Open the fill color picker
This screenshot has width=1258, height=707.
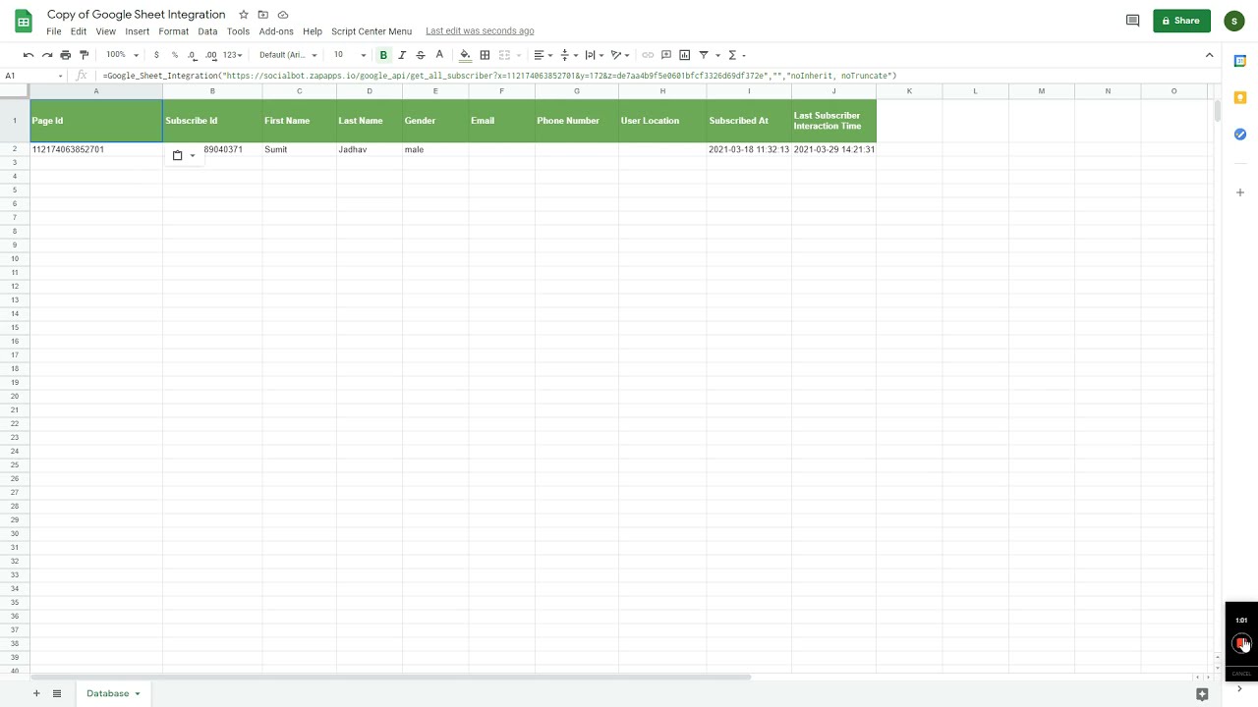pos(466,55)
